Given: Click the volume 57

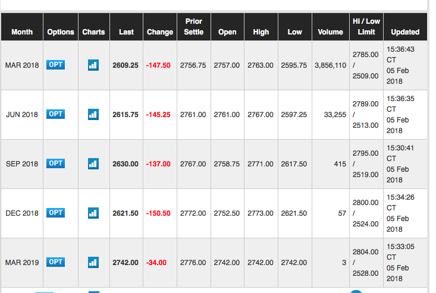Looking at the screenshot, I should click(x=342, y=213).
